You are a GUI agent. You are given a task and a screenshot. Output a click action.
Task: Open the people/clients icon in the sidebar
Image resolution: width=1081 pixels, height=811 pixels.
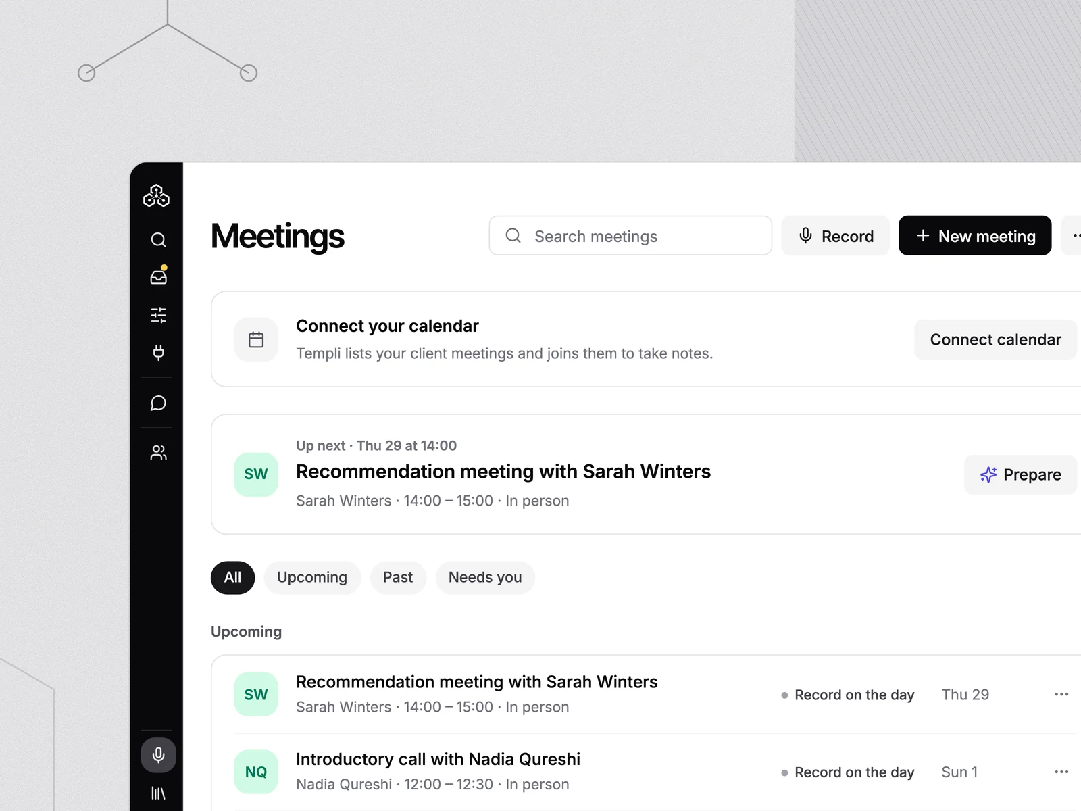point(158,453)
